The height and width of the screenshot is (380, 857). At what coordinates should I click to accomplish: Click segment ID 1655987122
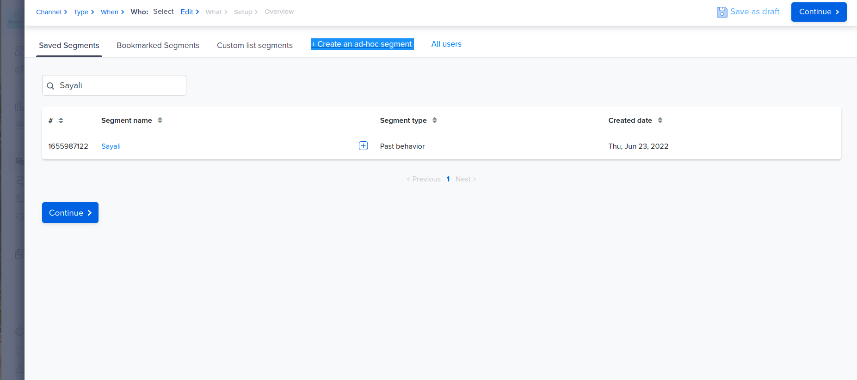point(68,146)
